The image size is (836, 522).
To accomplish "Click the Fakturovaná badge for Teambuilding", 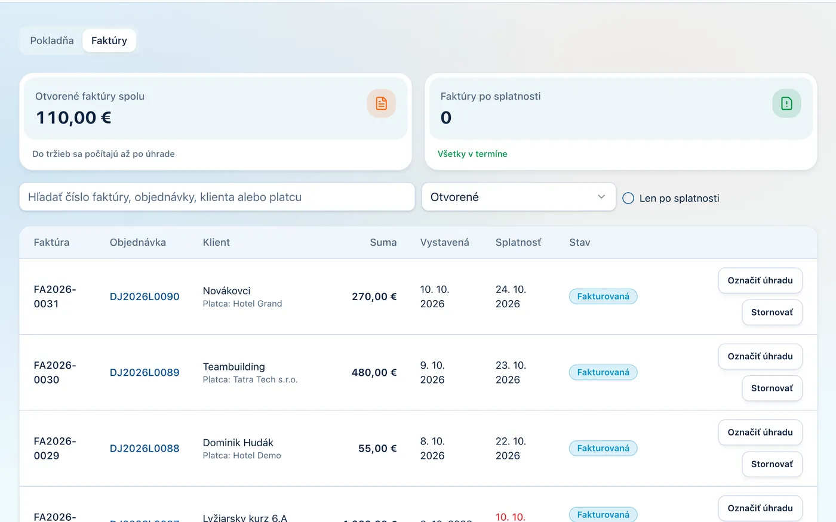I will click(x=603, y=372).
